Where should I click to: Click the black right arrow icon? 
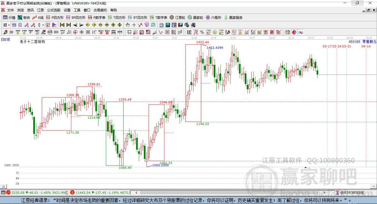click(81, 25)
